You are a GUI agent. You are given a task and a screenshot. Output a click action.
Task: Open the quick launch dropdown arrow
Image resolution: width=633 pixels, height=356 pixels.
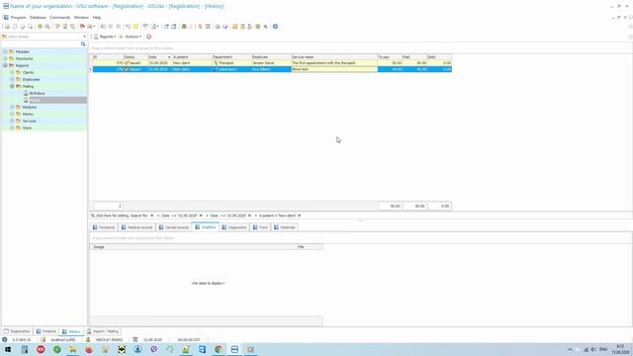[84, 37]
